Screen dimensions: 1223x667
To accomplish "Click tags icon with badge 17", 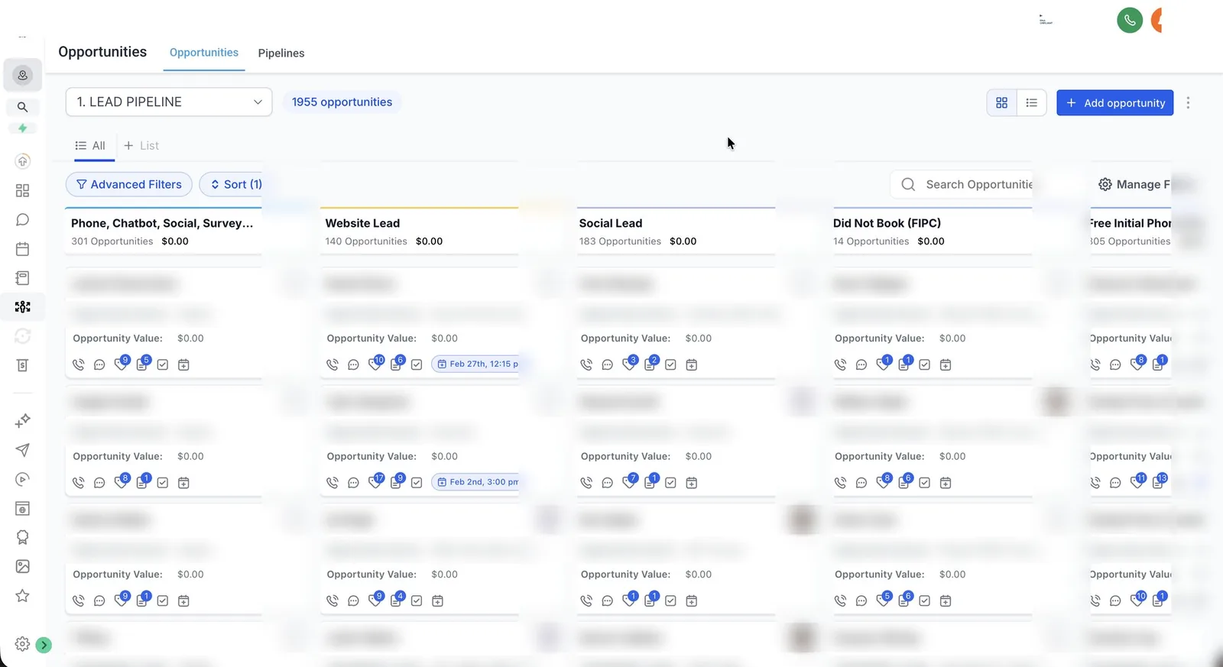I will coord(375,481).
